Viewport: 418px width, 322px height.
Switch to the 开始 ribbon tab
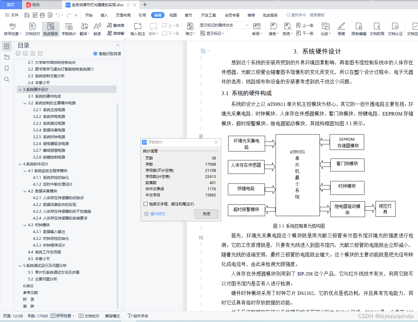point(89,15)
